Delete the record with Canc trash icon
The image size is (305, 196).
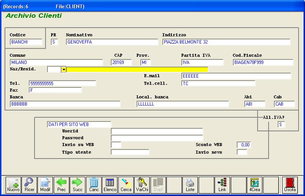[x=94, y=185]
